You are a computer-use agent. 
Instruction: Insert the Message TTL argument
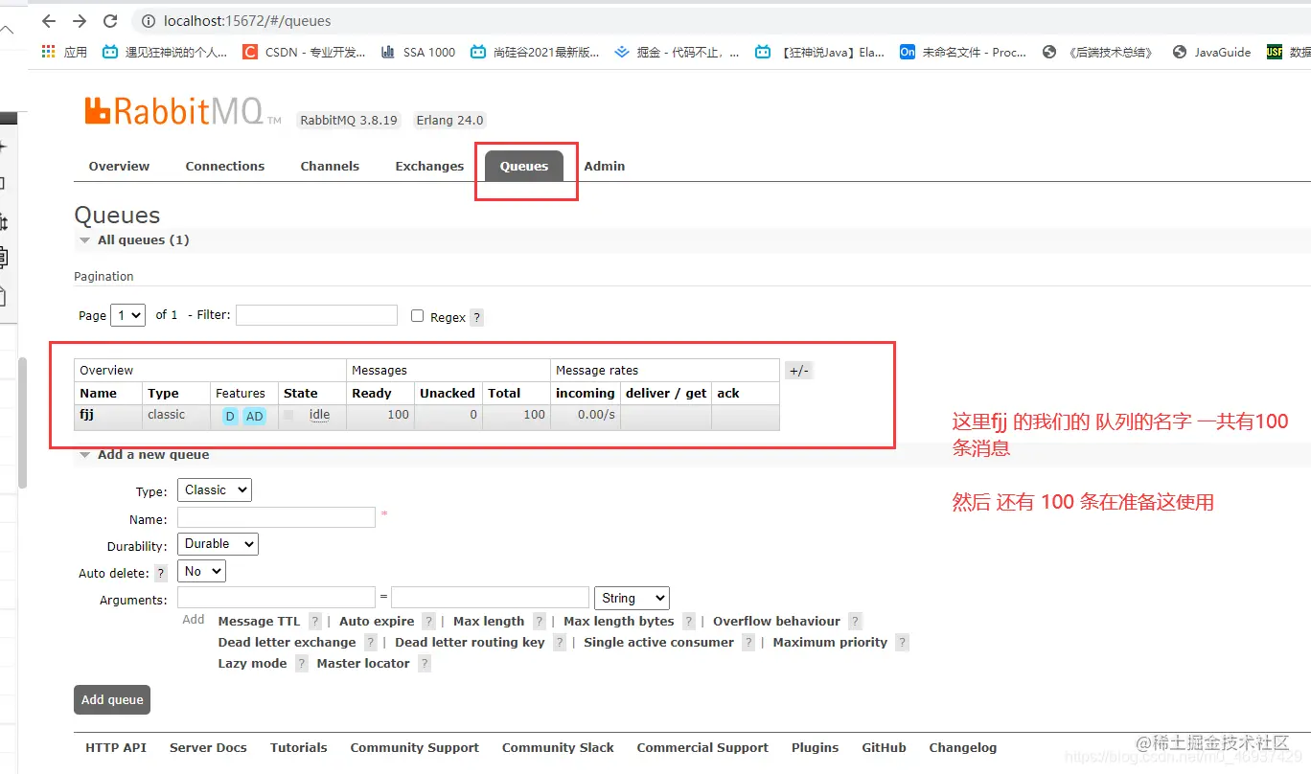[x=259, y=622]
